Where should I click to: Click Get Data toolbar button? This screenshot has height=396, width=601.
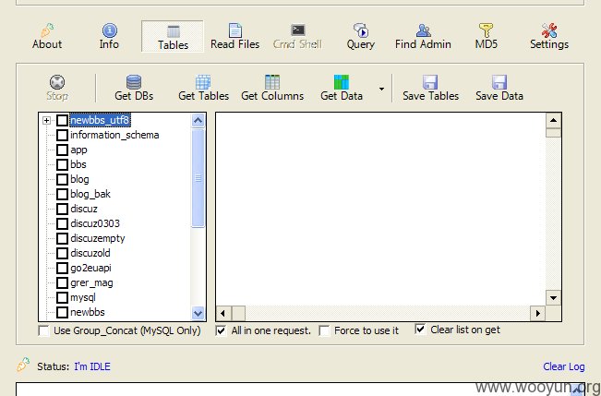point(342,89)
